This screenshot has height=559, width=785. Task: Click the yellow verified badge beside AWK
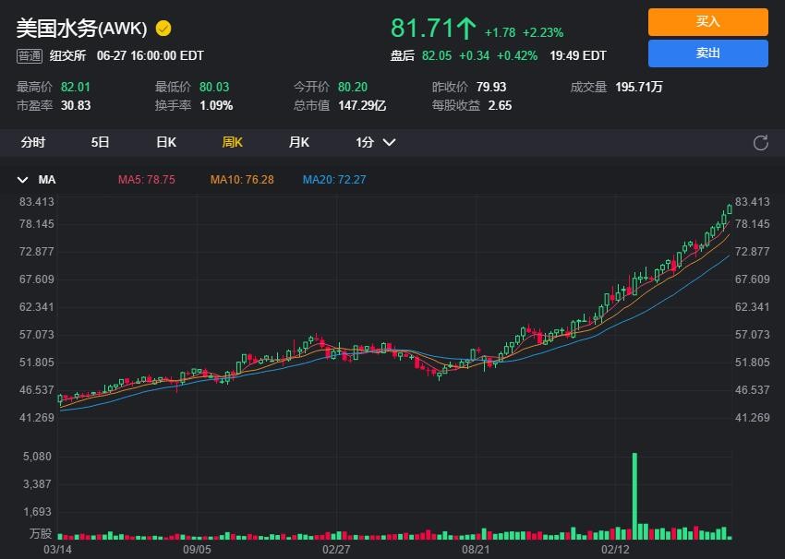[x=163, y=28]
